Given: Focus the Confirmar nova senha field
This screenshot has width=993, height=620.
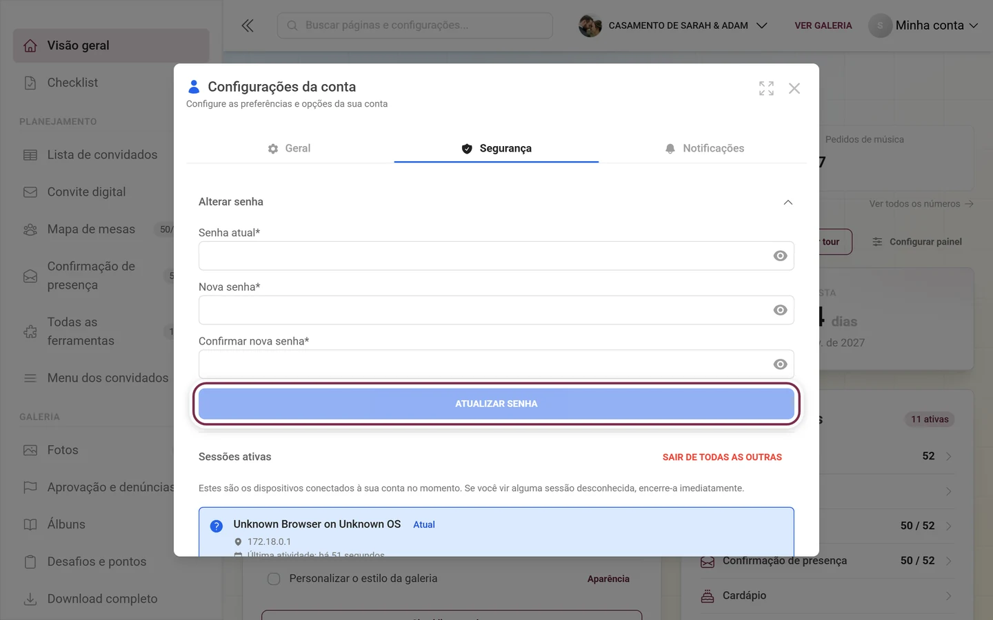Looking at the screenshot, I should tap(496, 364).
